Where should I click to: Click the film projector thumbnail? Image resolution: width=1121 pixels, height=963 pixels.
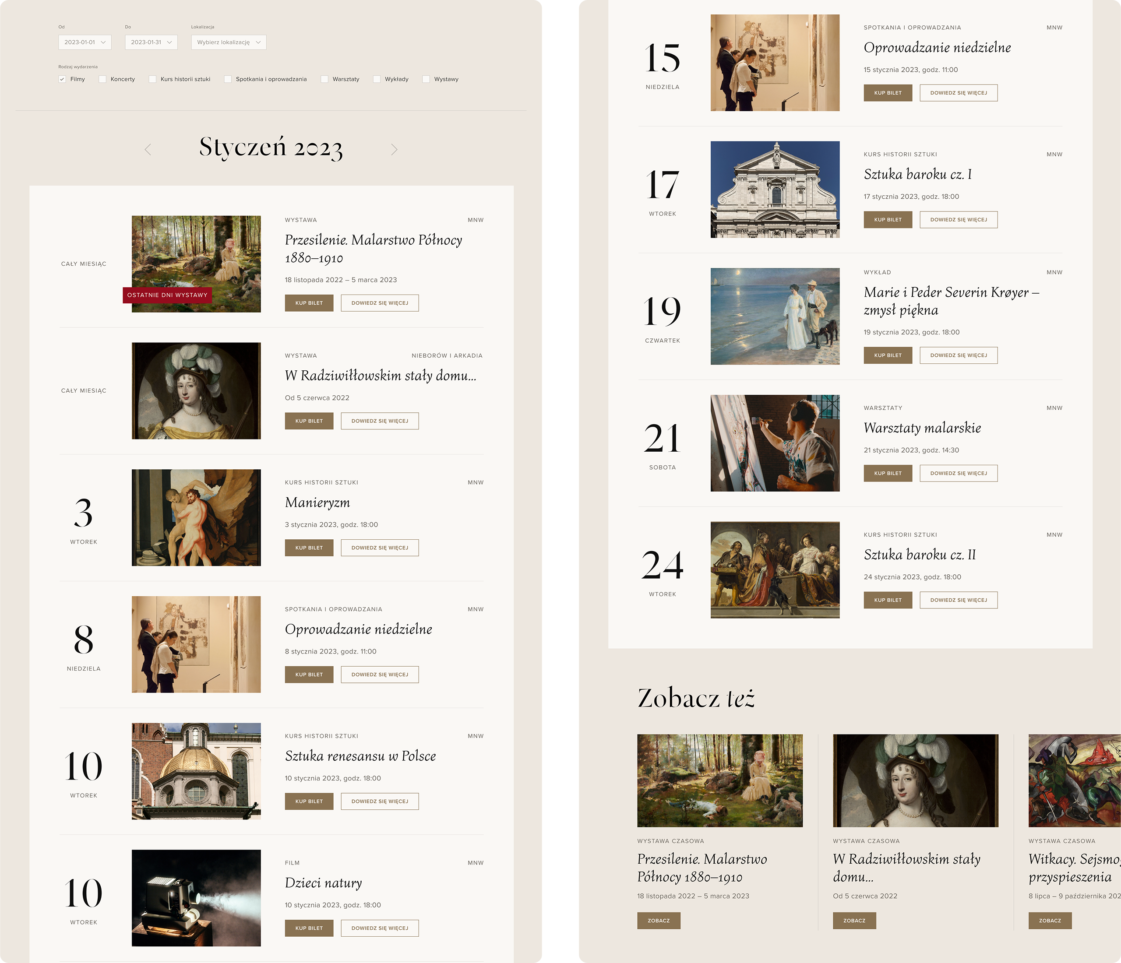(196, 898)
